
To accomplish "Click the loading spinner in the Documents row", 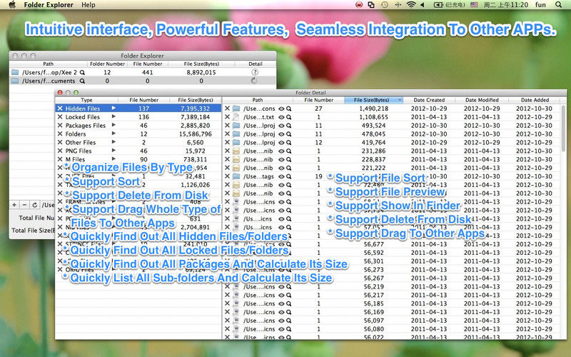I will (x=254, y=81).
